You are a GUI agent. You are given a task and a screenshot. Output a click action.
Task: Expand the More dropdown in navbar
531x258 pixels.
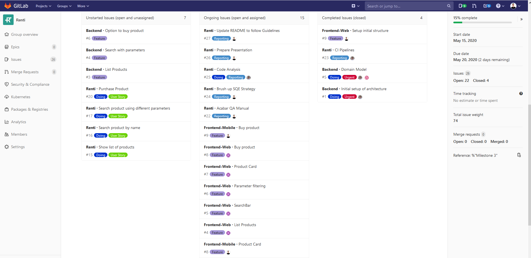pos(83,6)
